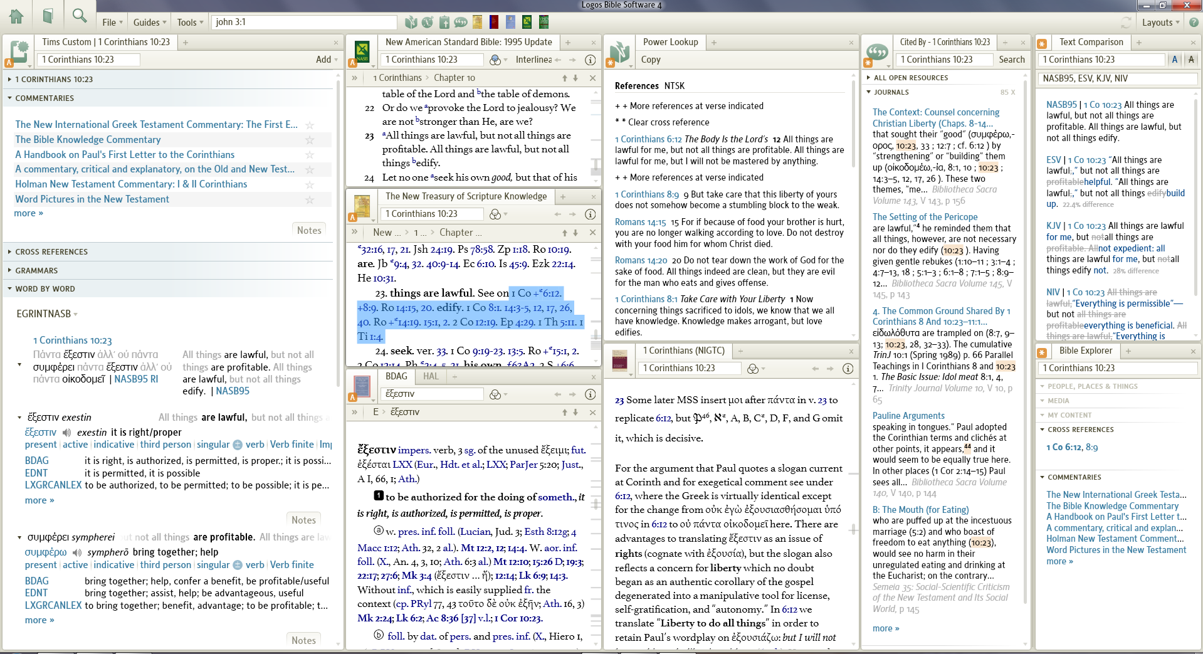Play pronunciation of exestin
The image size is (1203, 654).
point(66,433)
